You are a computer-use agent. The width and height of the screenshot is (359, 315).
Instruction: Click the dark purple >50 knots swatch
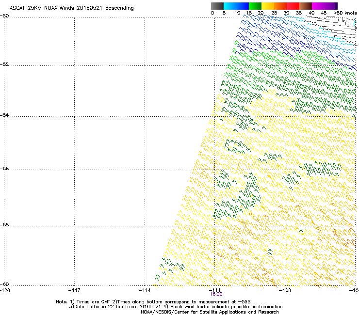[x=336, y=6]
